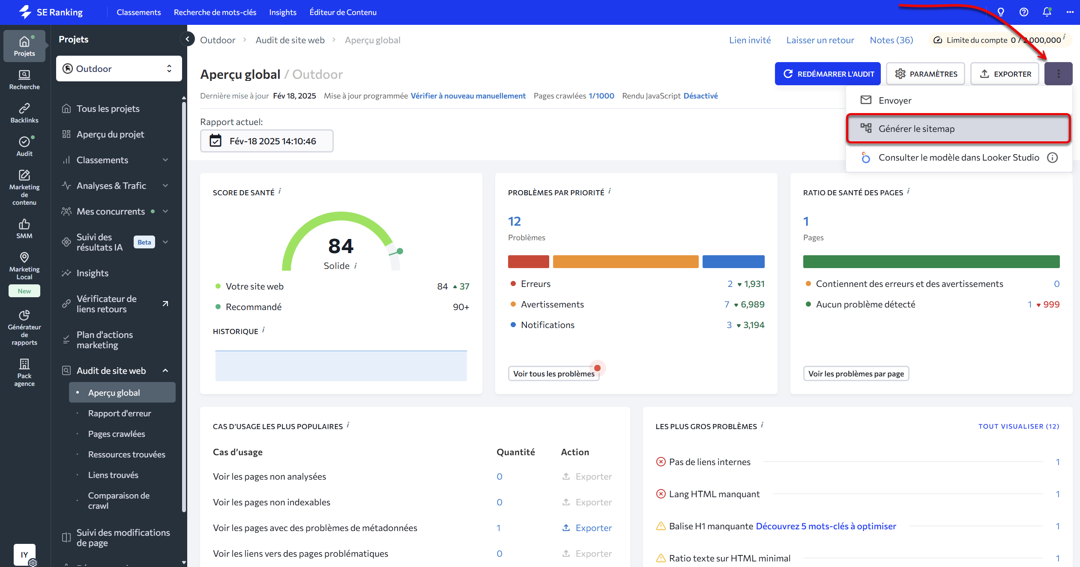Expand the Analyses & Trafic section

tap(165, 185)
